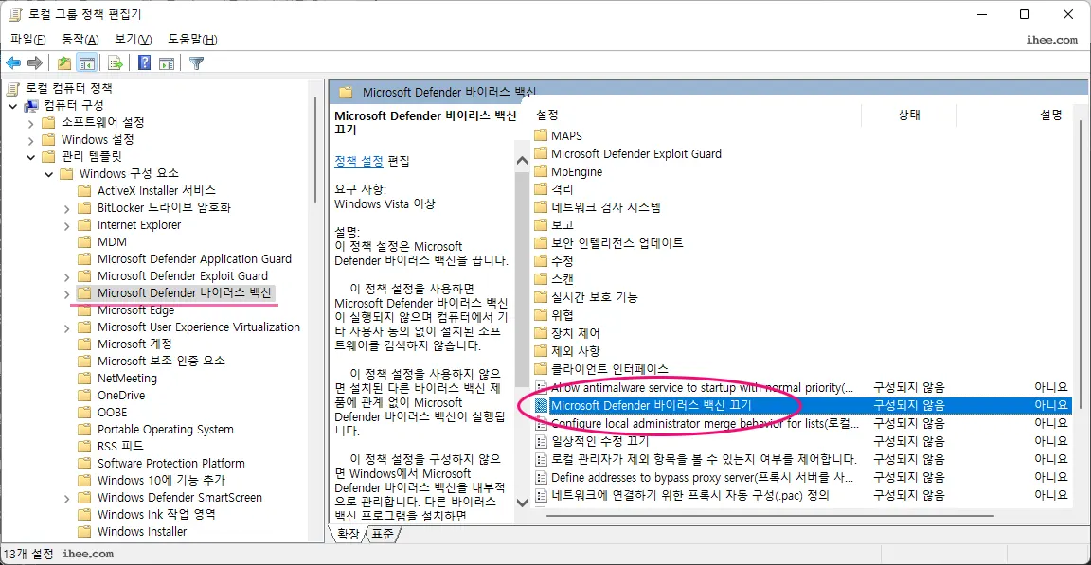The image size is (1091, 565).
Task: Toggle the Show/Hide action pane icon
Action: tap(167, 63)
